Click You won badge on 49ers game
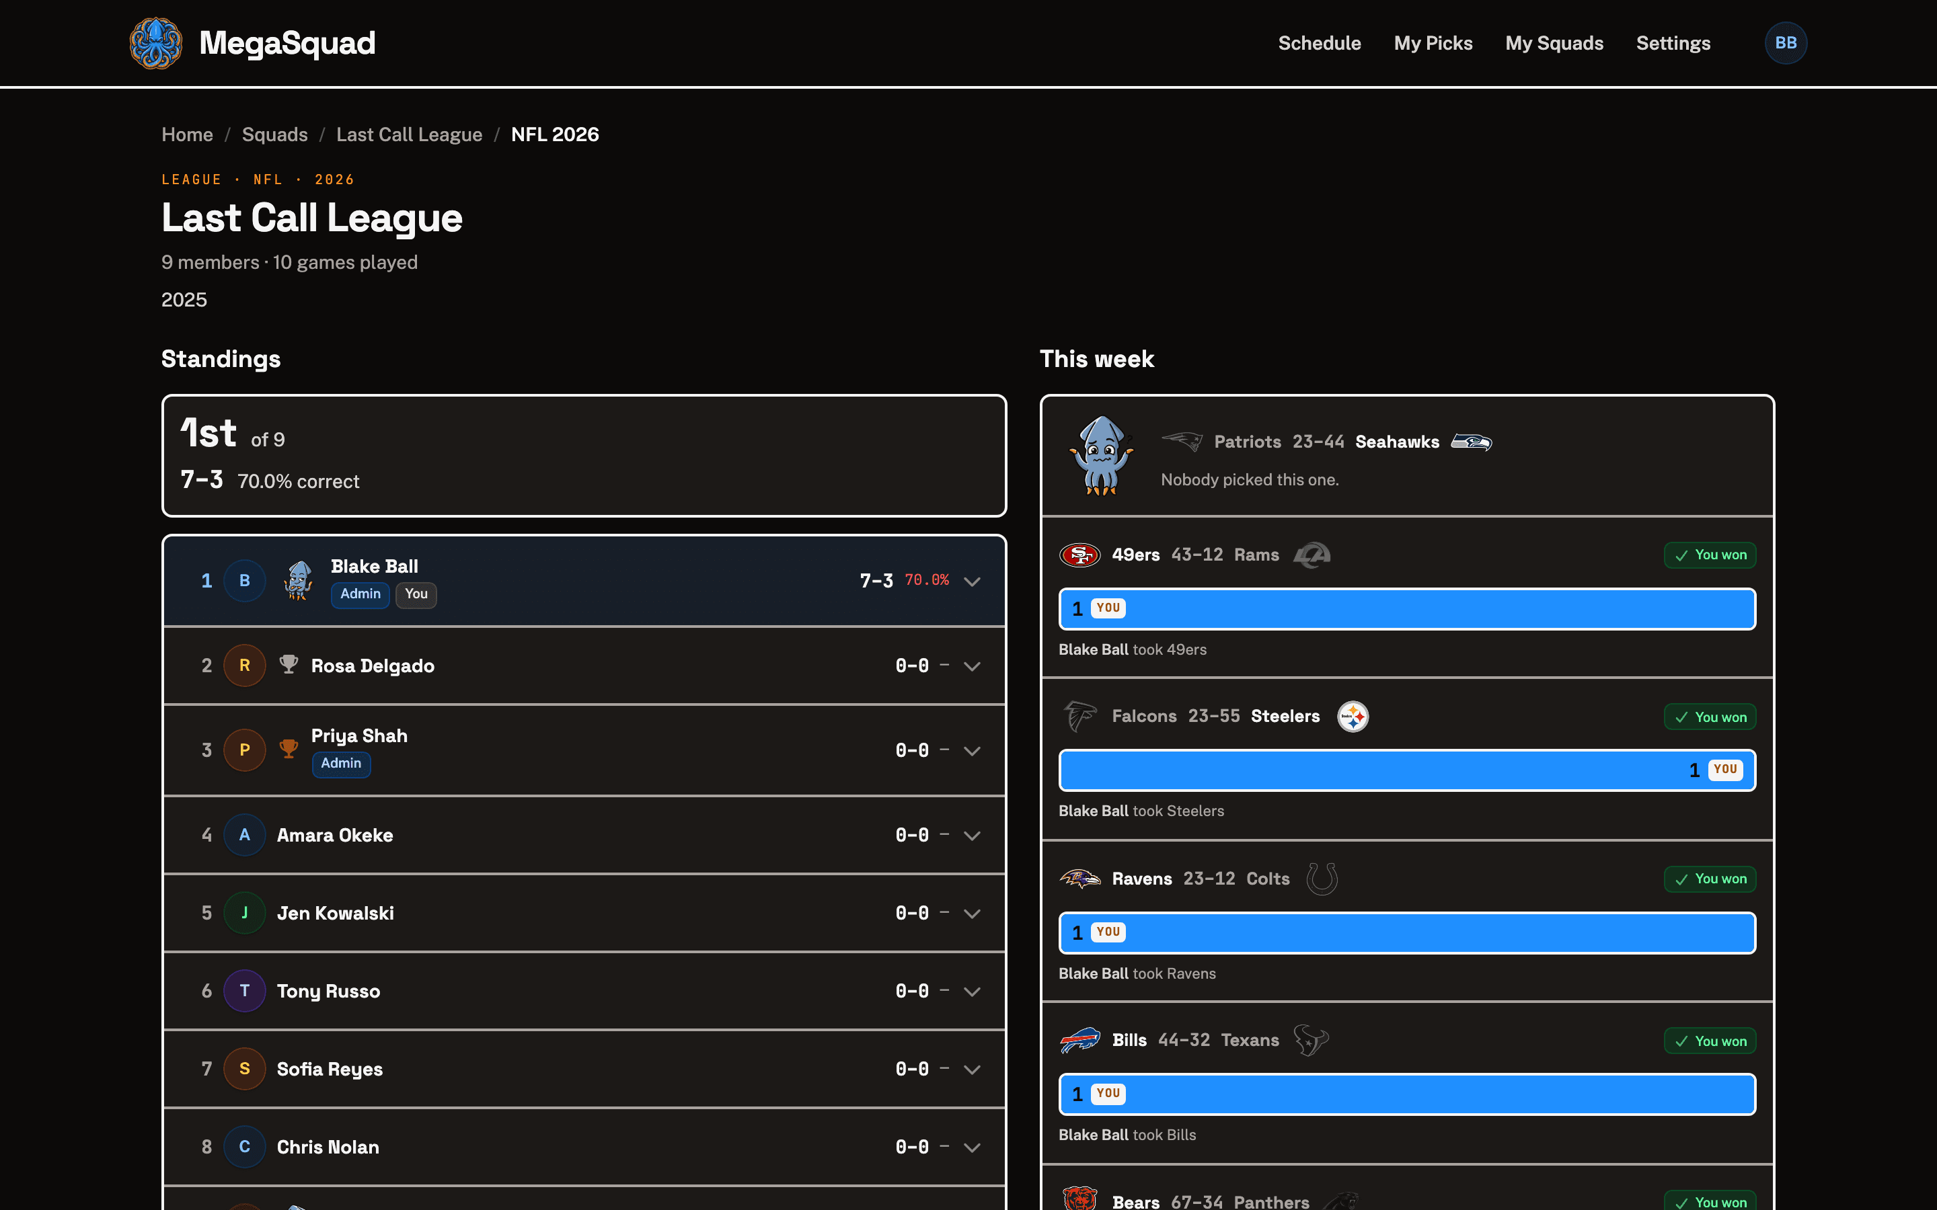This screenshot has width=1937, height=1210. point(1710,555)
